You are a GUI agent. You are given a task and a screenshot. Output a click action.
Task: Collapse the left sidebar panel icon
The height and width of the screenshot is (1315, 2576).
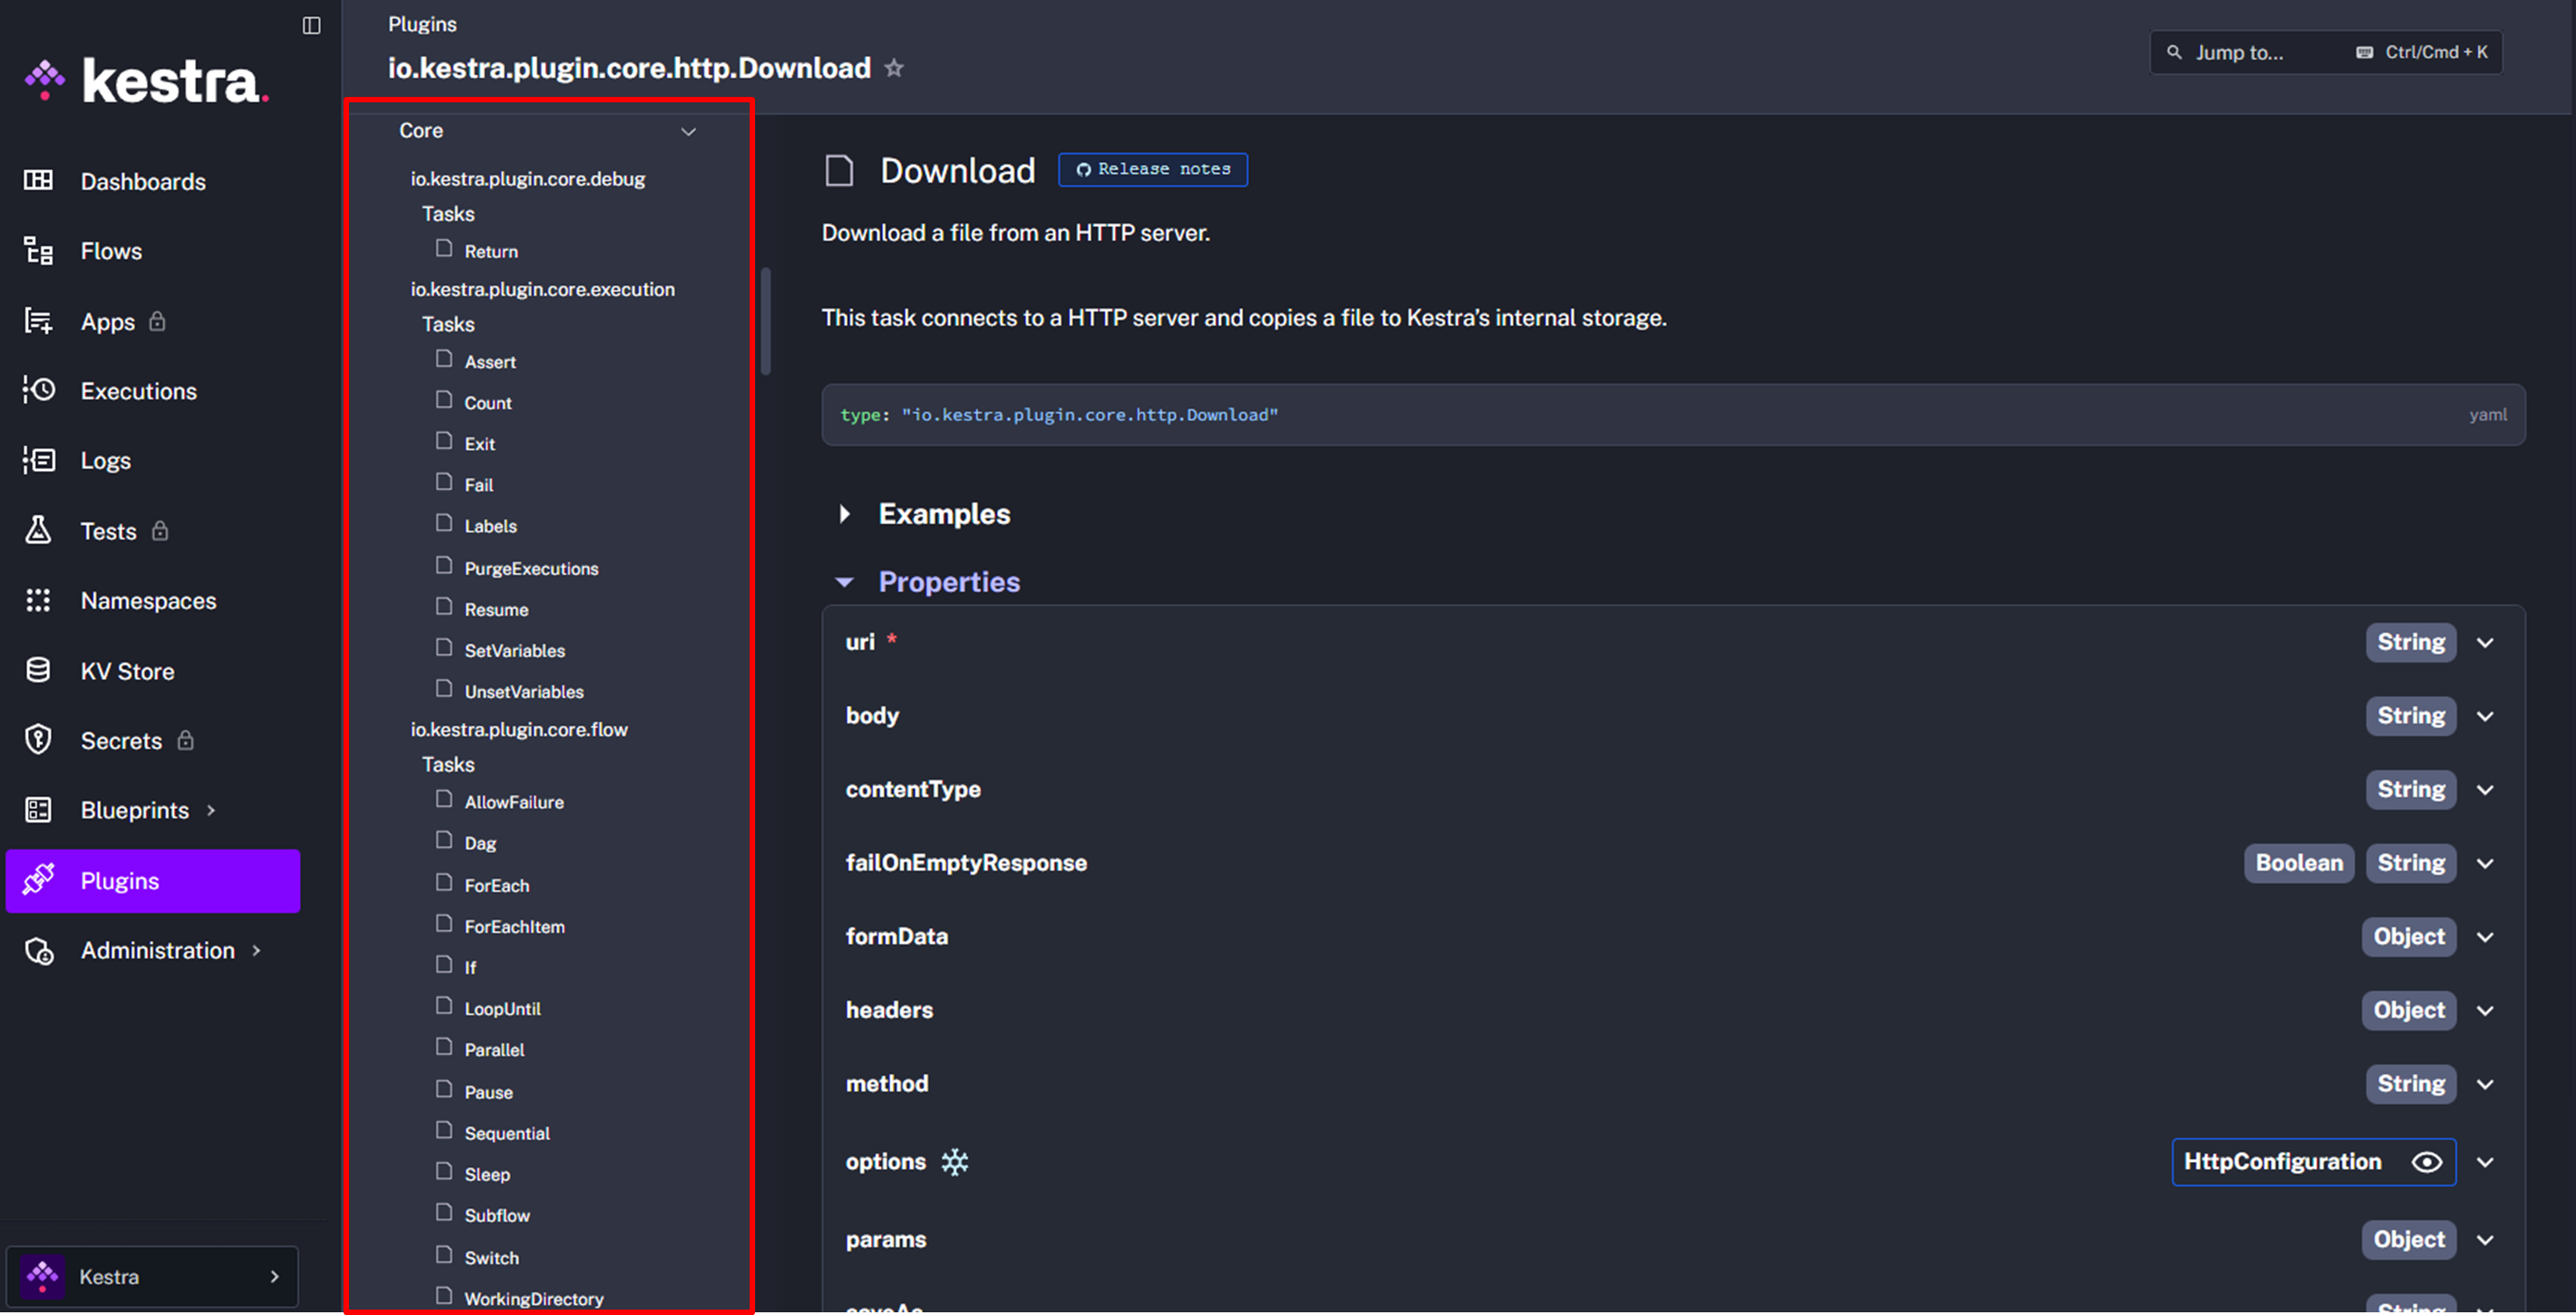(x=311, y=25)
